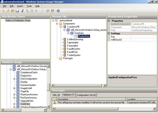Click the WillShowUI setting value field
158x113 pixels.
pos(144,40)
